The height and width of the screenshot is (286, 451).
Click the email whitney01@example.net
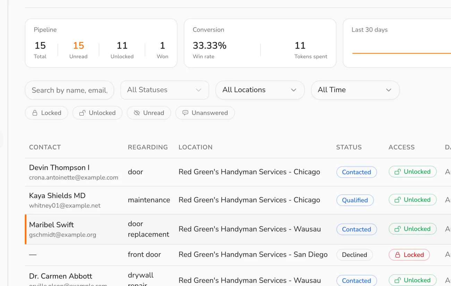point(65,206)
